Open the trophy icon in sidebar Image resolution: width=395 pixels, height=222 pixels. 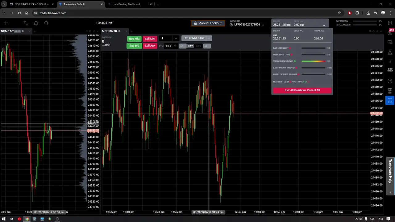click(x=390, y=90)
